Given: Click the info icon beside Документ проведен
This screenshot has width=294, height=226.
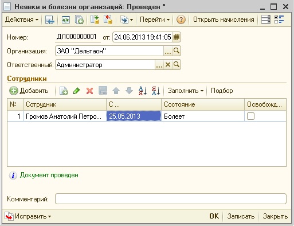Looking at the screenshot, I should click(13, 175).
